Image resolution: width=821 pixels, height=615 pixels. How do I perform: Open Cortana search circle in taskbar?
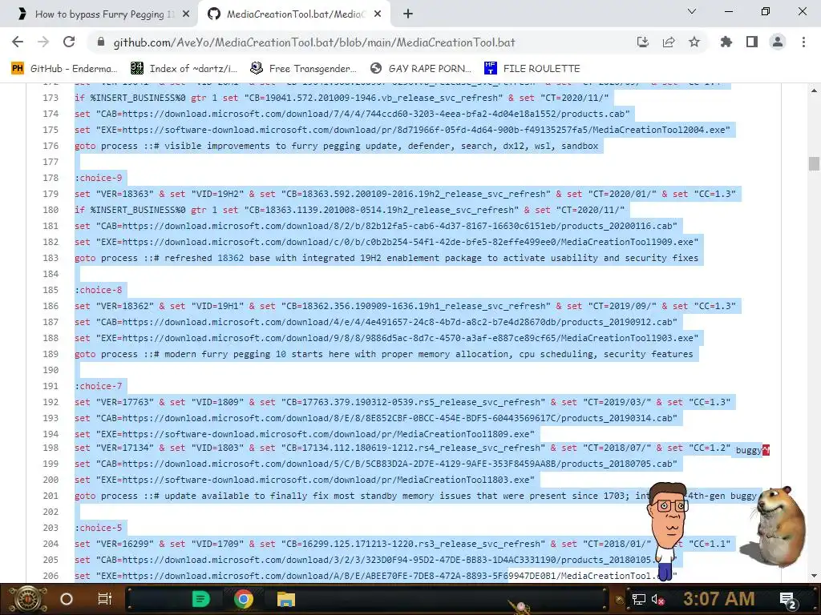point(67,599)
